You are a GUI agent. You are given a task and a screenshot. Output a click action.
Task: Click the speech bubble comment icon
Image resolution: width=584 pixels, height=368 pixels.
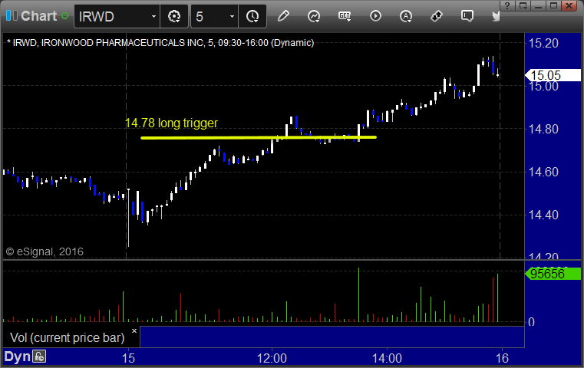[x=467, y=16]
